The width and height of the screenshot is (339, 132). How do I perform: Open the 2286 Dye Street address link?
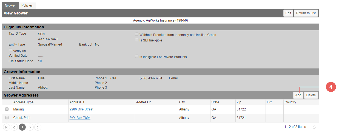[x=81, y=109]
